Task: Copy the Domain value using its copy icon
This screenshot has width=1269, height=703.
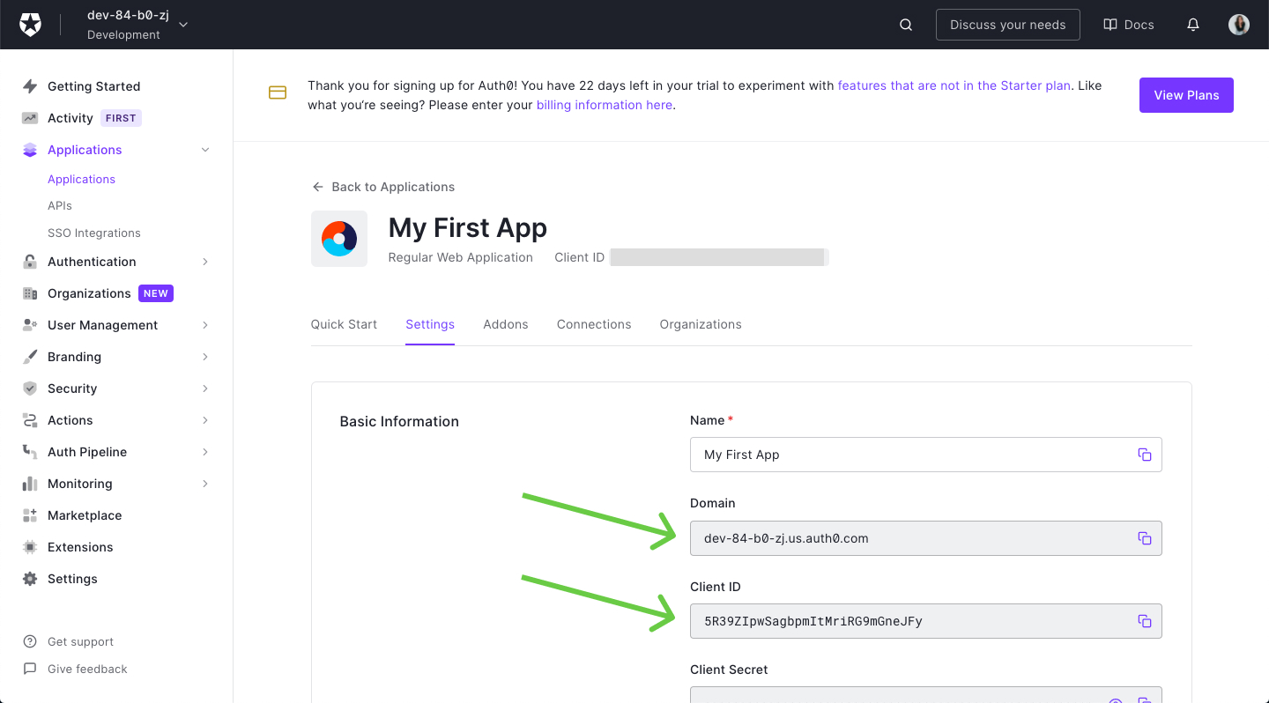Action: (x=1145, y=537)
